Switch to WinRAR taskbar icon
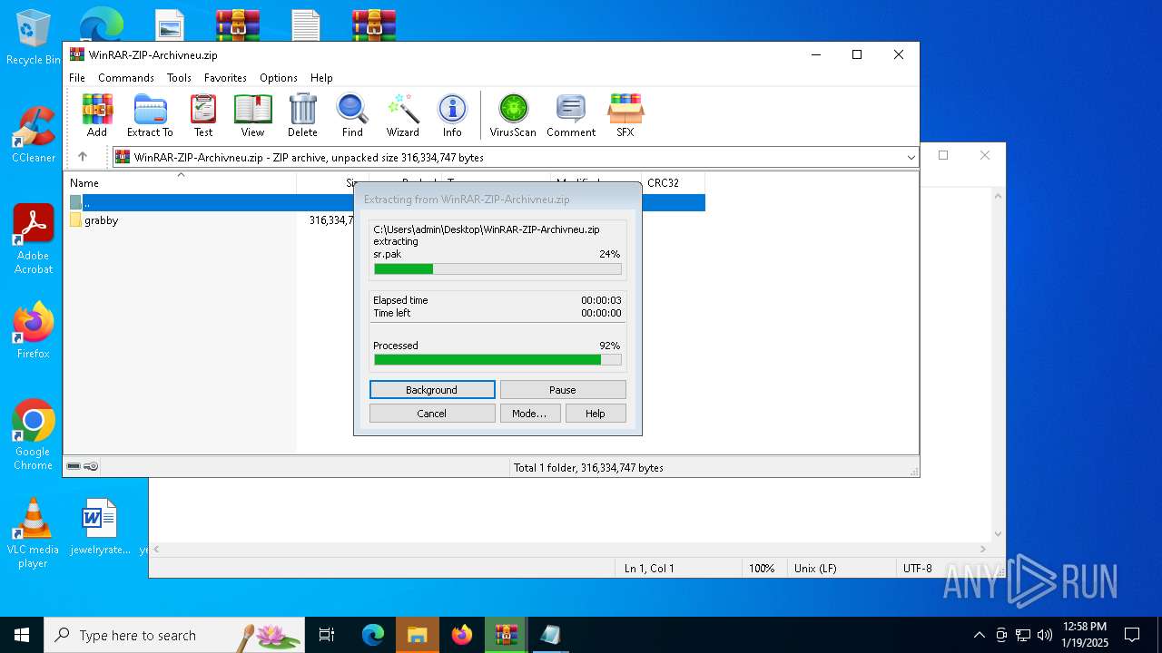Viewport: 1162px width, 653px height. tap(507, 635)
